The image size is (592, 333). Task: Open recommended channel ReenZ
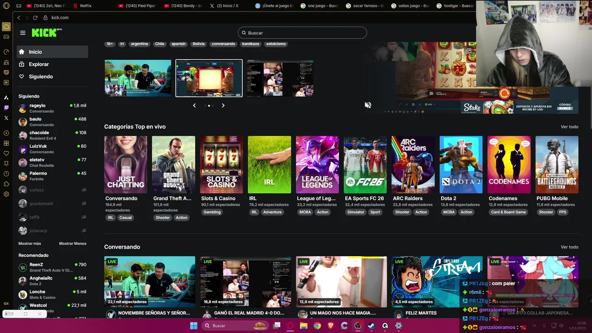click(x=52, y=267)
